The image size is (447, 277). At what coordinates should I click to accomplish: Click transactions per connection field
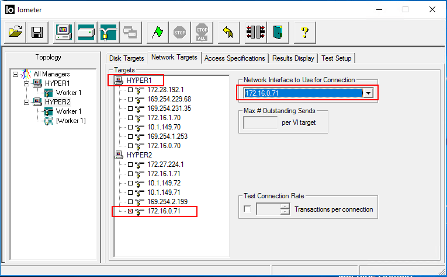[x=269, y=209]
